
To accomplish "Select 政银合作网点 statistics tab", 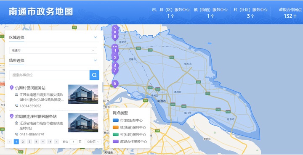I will [x=290, y=13].
